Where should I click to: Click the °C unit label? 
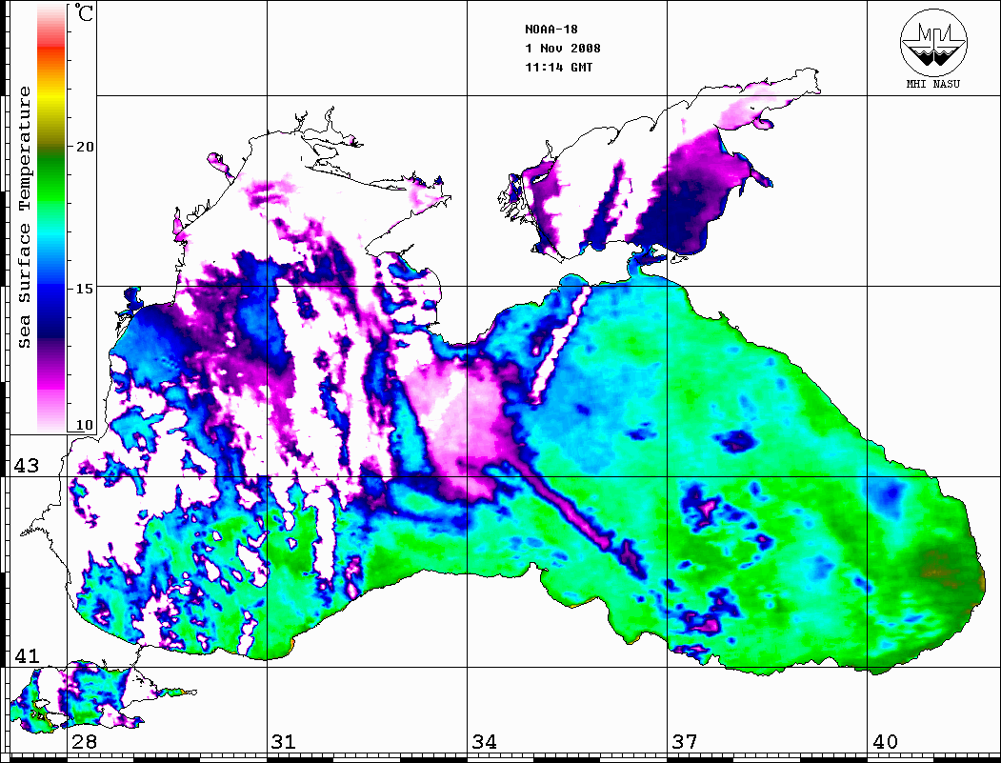(84, 12)
